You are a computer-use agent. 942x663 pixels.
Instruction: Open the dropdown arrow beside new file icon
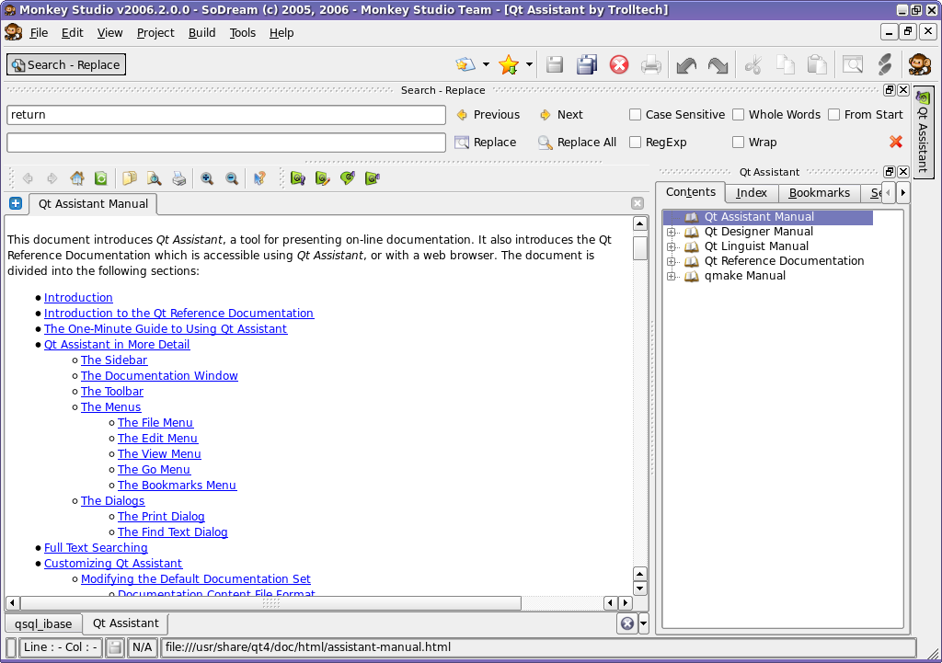click(x=486, y=64)
